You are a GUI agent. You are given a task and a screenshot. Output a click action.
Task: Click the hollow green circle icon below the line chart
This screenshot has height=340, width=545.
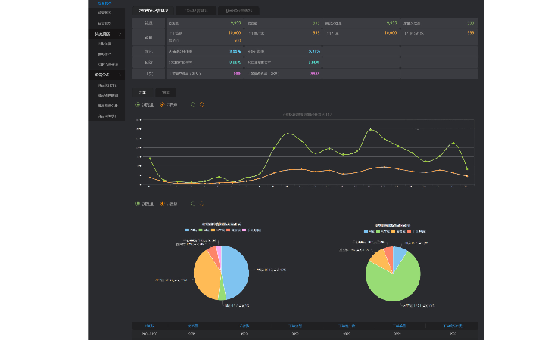[193, 203]
